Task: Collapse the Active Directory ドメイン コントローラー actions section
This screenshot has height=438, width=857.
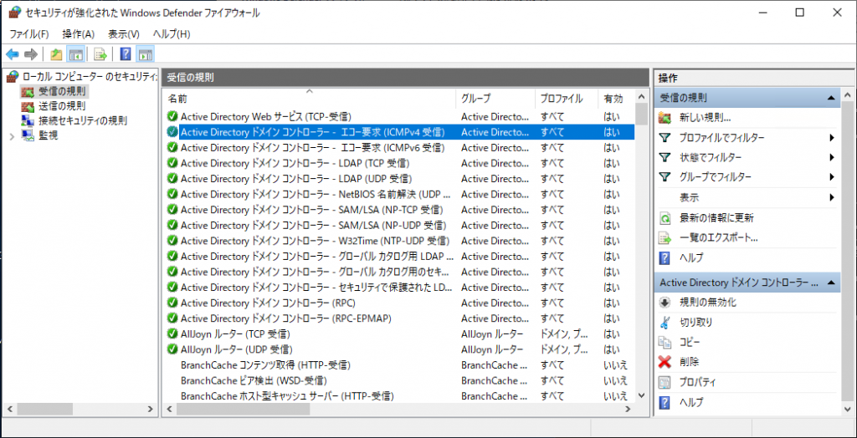Action: point(831,283)
